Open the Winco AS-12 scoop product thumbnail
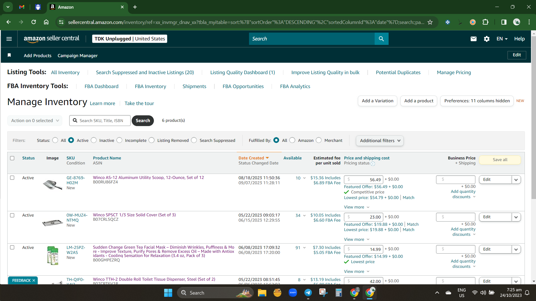 point(52,185)
